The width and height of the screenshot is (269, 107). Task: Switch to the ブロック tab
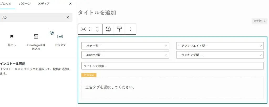6,4
